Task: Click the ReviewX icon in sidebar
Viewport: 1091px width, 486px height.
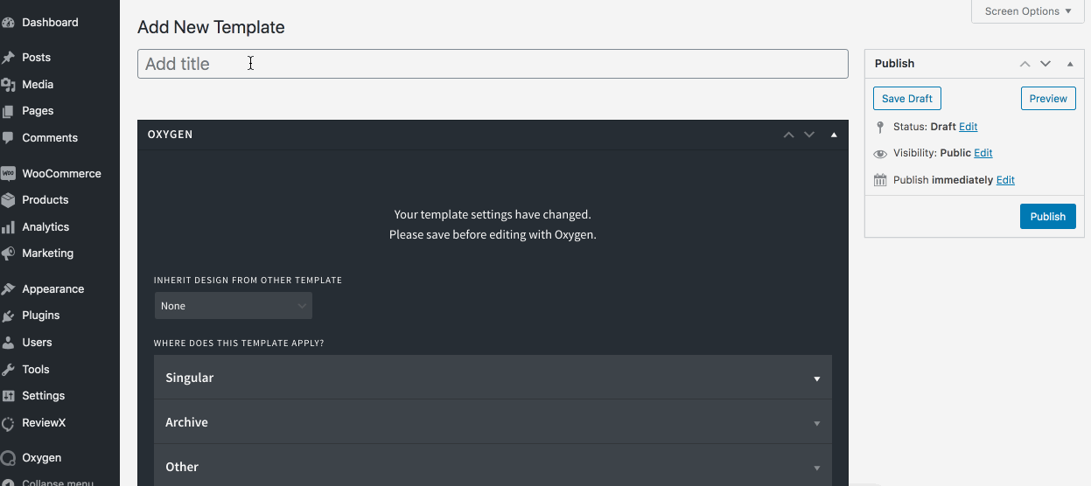Action: 9,423
